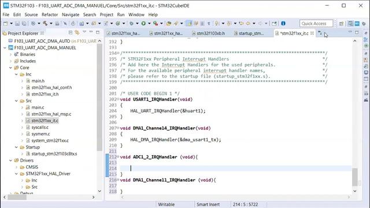Expand the Includes node
This screenshot has width=370, height=208.
tap(10, 61)
